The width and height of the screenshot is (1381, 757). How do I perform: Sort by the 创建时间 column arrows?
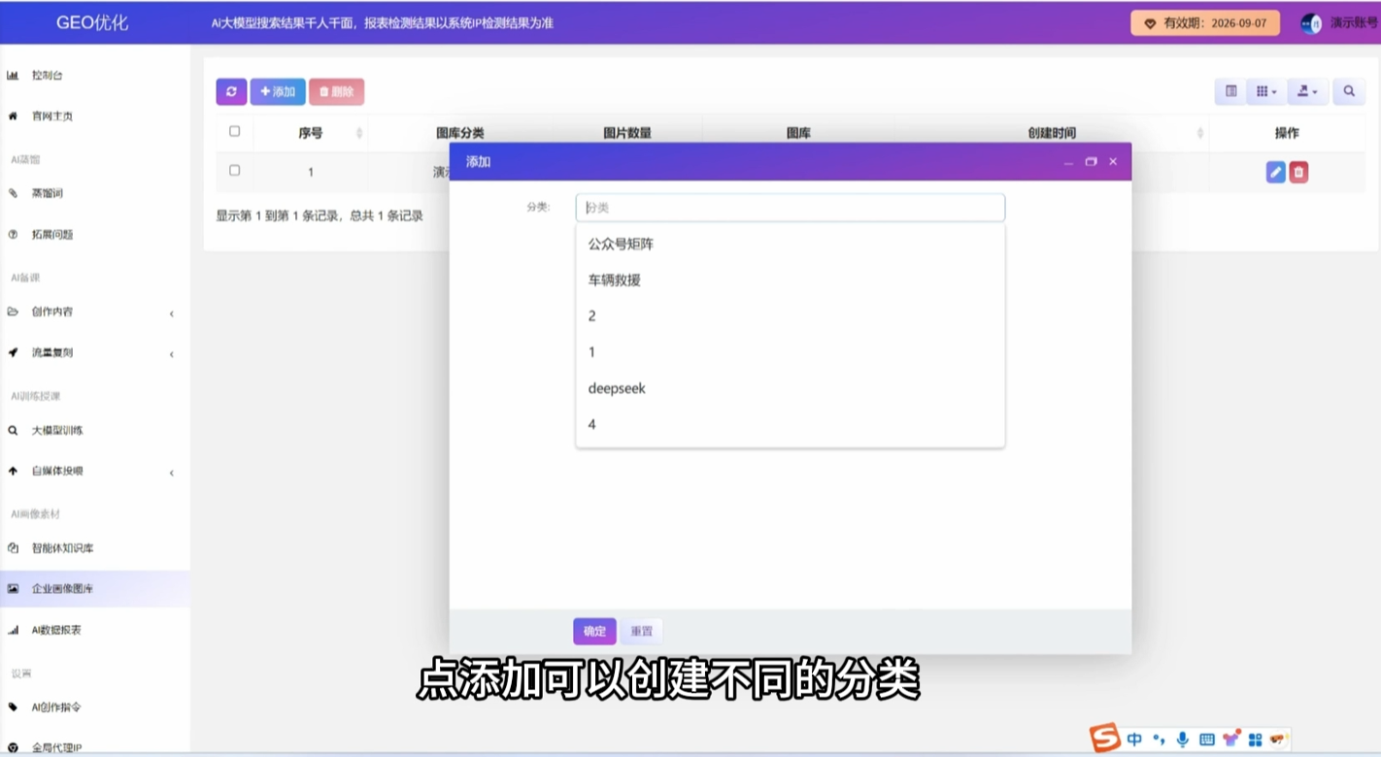1198,133
